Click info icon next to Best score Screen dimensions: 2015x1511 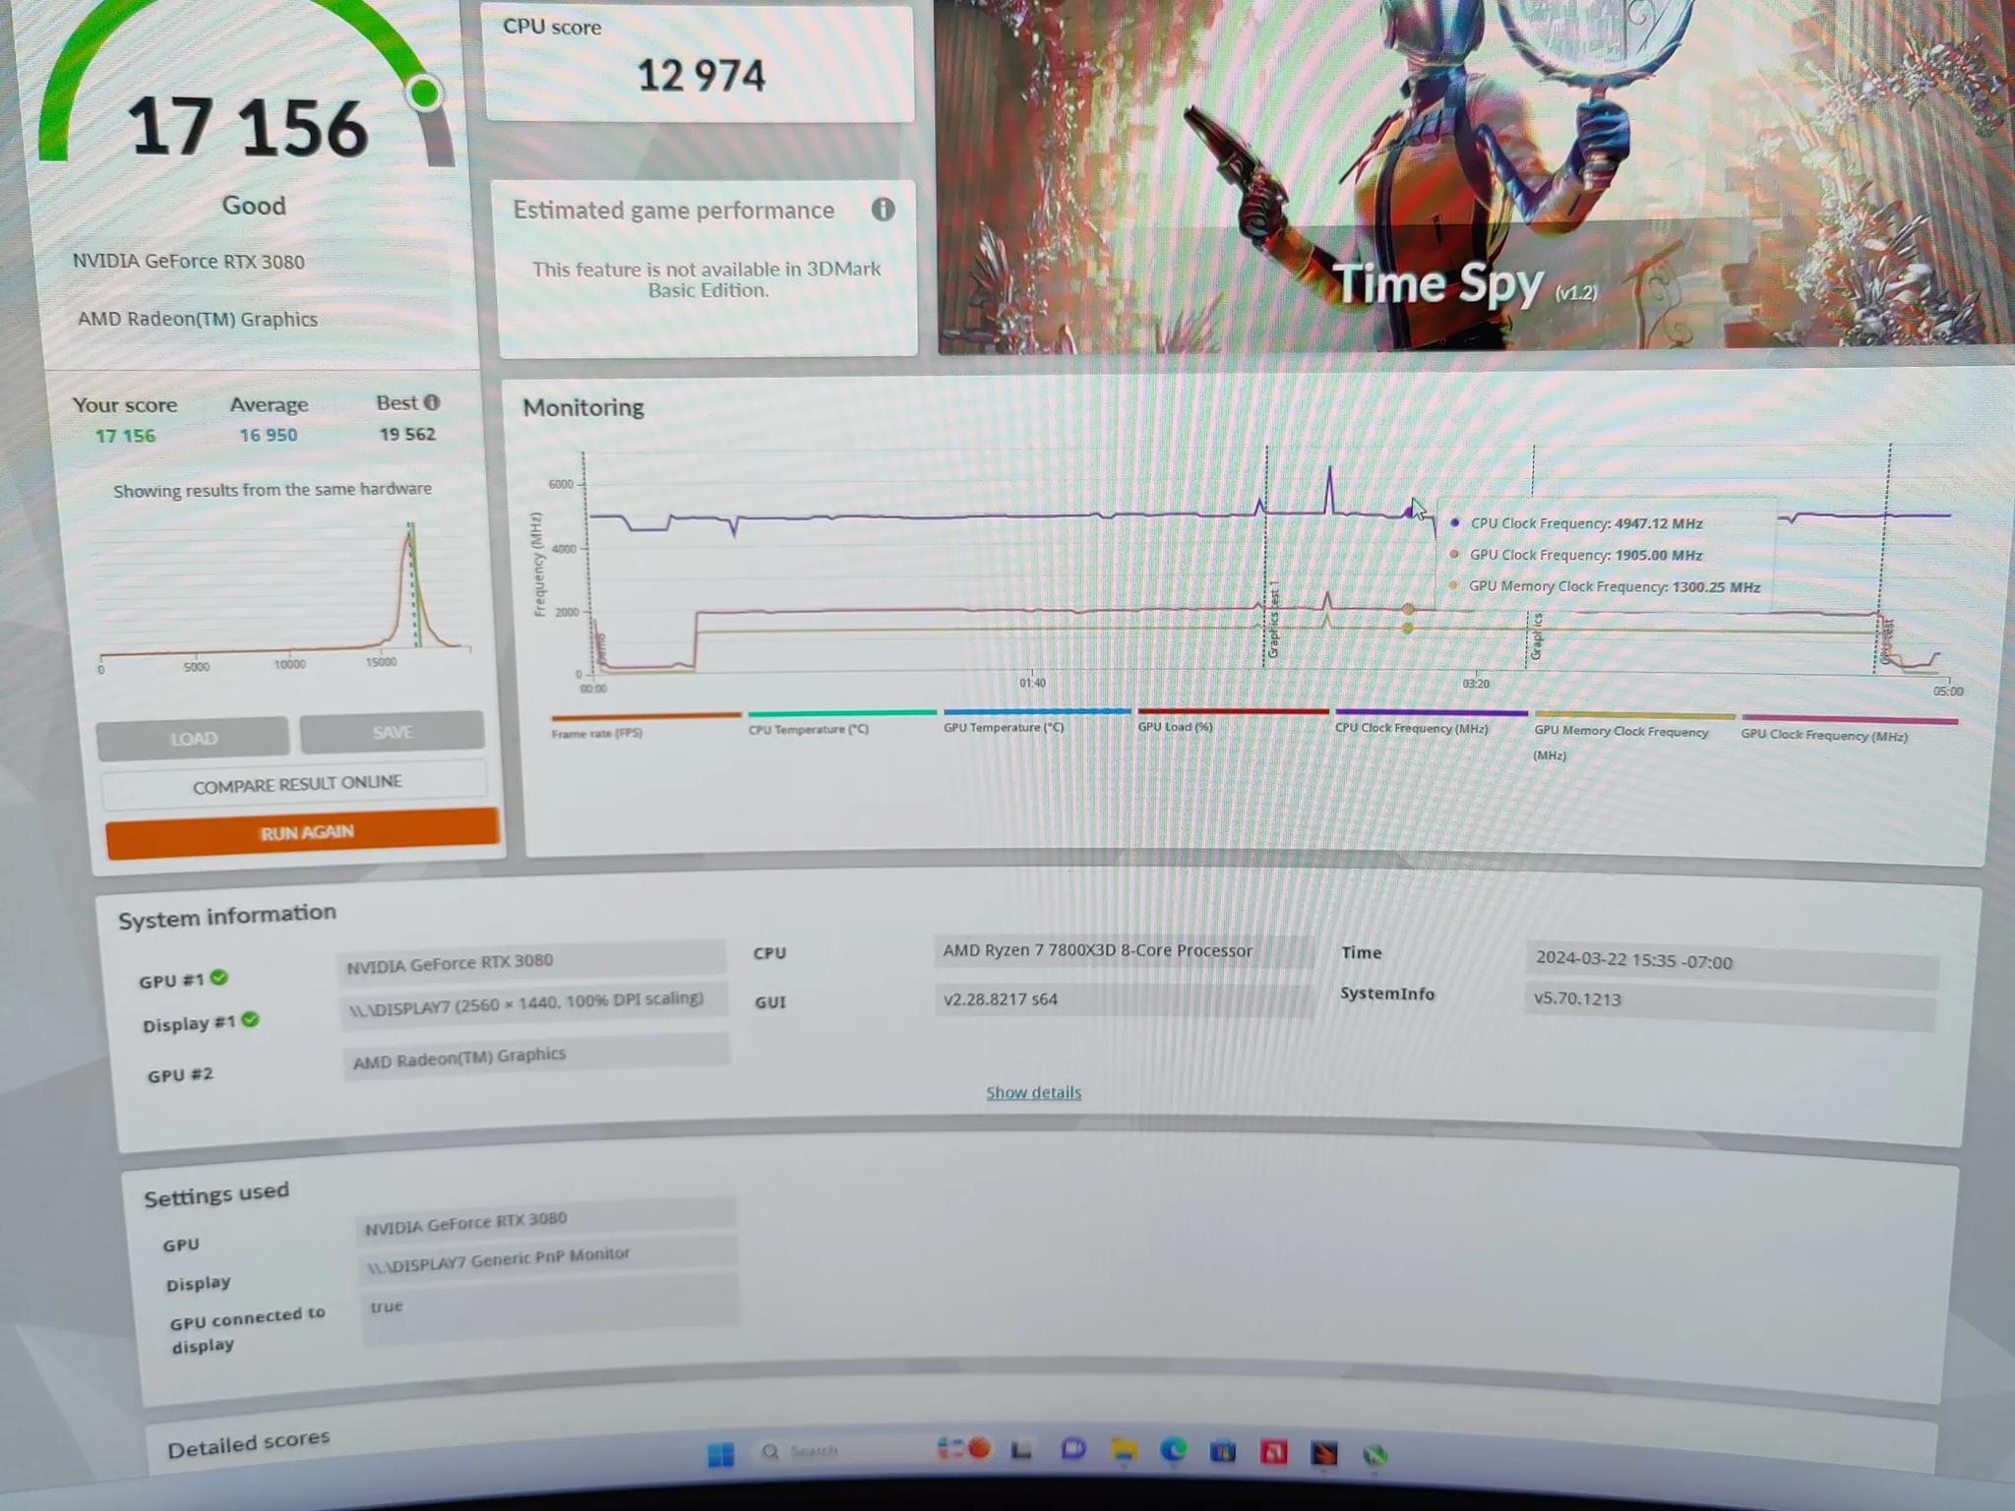coord(432,402)
